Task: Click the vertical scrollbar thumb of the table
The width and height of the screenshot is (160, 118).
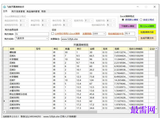Action: [156, 63]
